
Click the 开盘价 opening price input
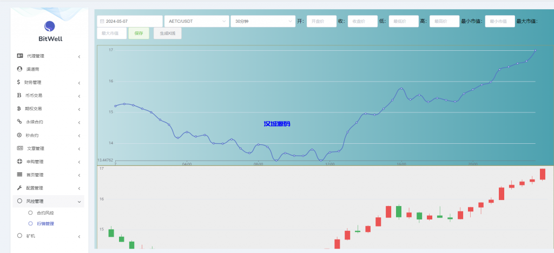pyautogui.click(x=321, y=21)
